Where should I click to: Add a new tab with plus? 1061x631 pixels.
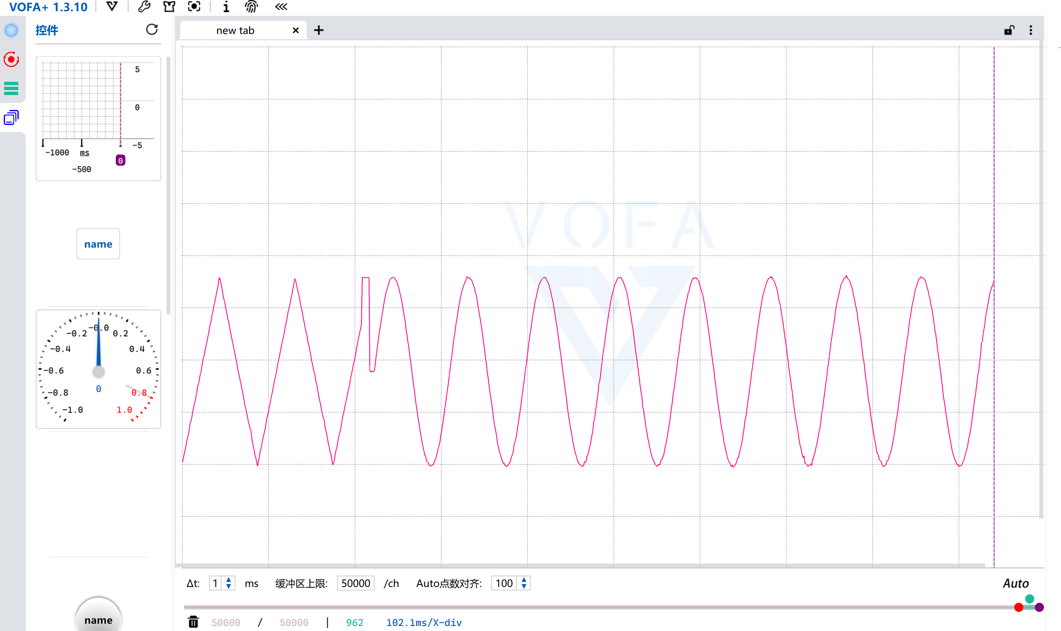click(x=319, y=30)
